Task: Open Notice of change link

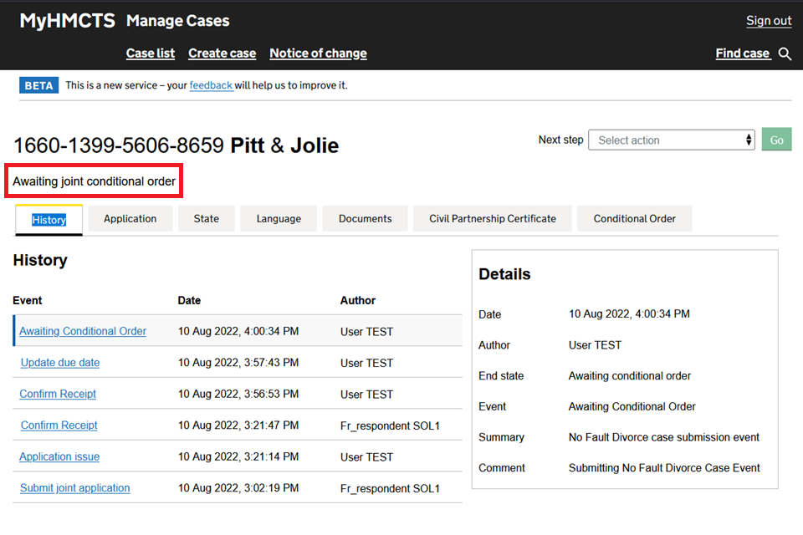Action: pyautogui.click(x=318, y=53)
